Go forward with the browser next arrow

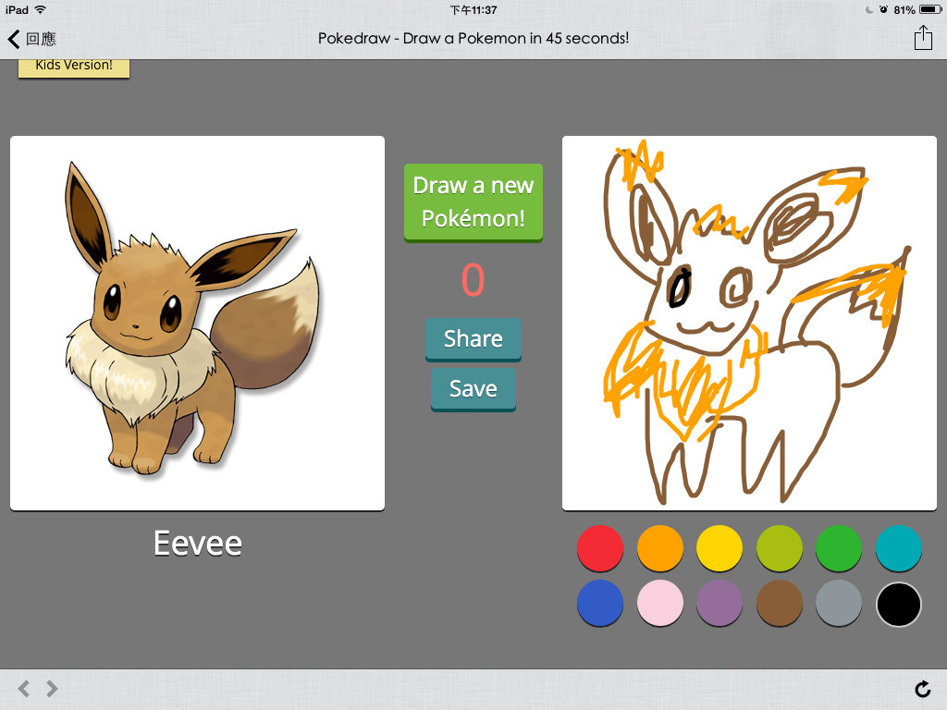(52, 688)
